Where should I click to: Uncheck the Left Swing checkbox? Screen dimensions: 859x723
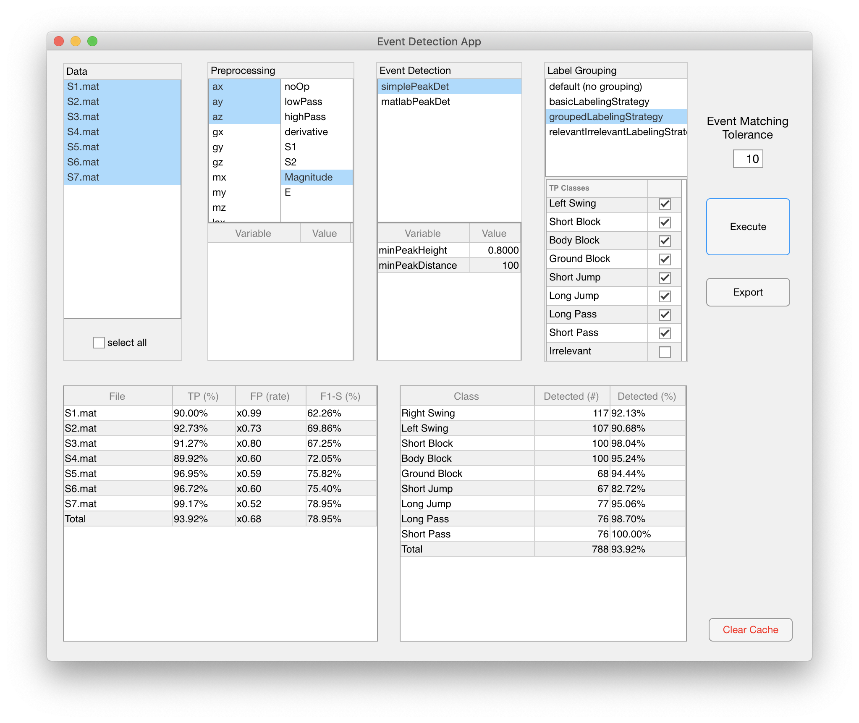pos(665,204)
